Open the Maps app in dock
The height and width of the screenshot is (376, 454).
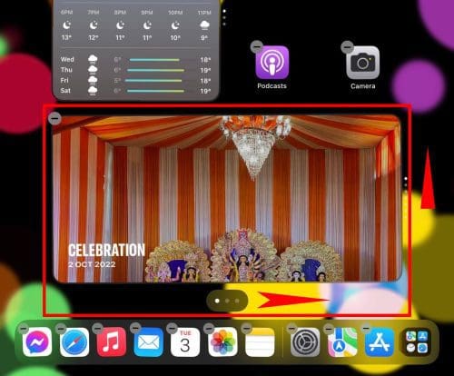[342, 341]
